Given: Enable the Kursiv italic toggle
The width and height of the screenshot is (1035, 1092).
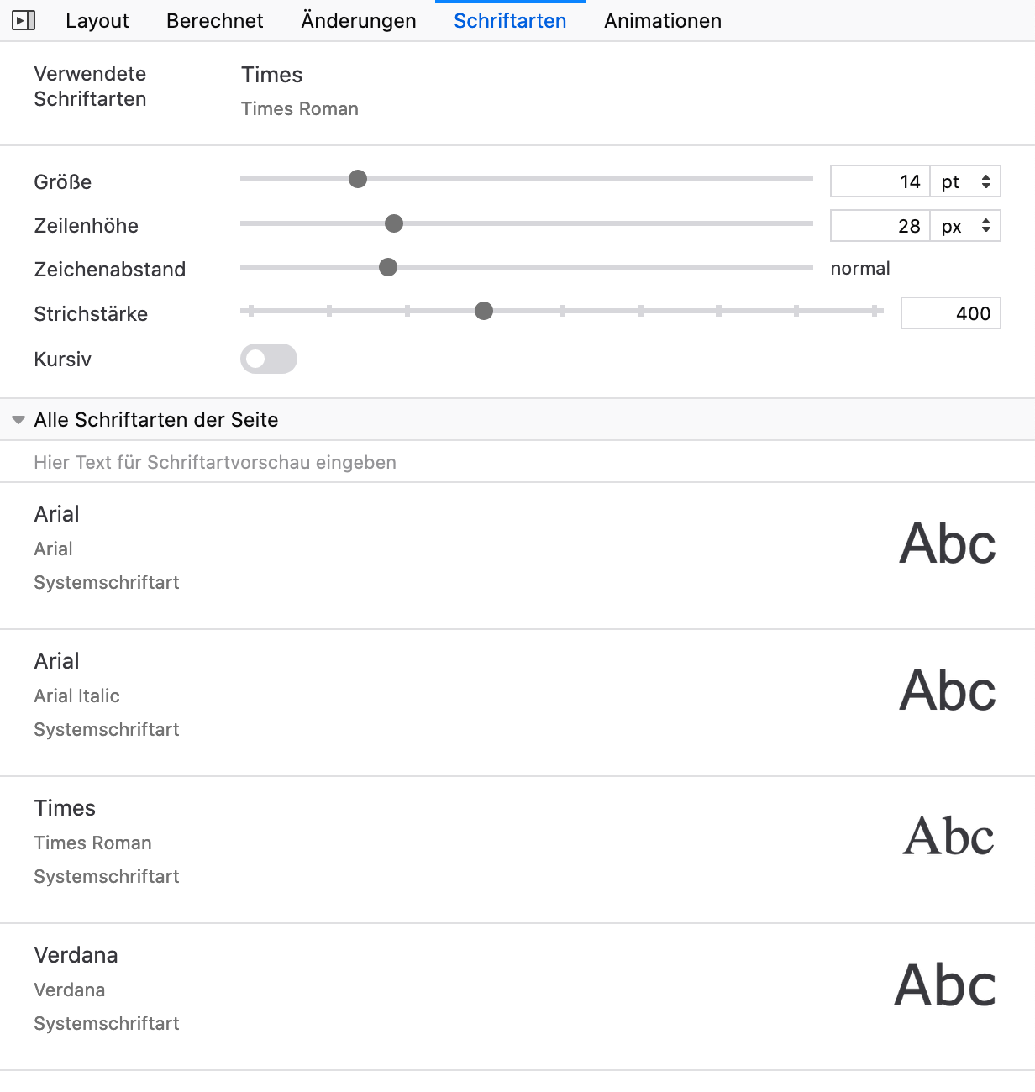Looking at the screenshot, I should pyautogui.click(x=269, y=359).
